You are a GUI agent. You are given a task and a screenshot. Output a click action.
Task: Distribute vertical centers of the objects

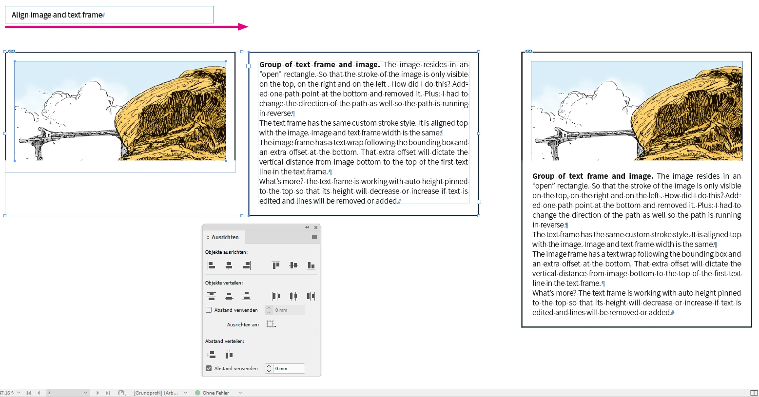[229, 296]
